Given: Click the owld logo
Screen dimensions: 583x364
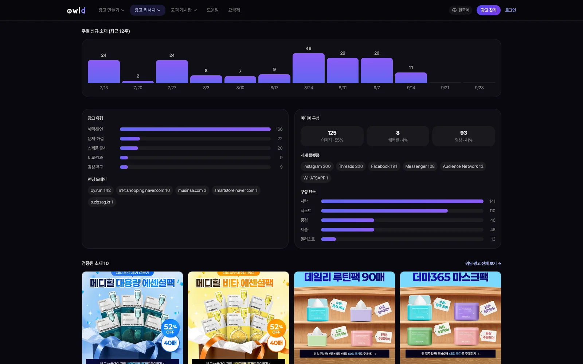Looking at the screenshot, I should pos(76,10).
